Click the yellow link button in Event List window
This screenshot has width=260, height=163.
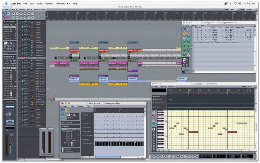(184, 33)
